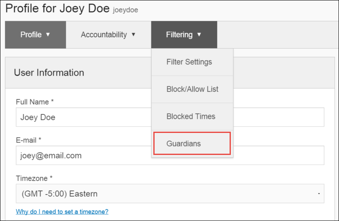Screen dimensions: 339x221
Task: Switch to the Accountability tab
Action: pos(108,34)
